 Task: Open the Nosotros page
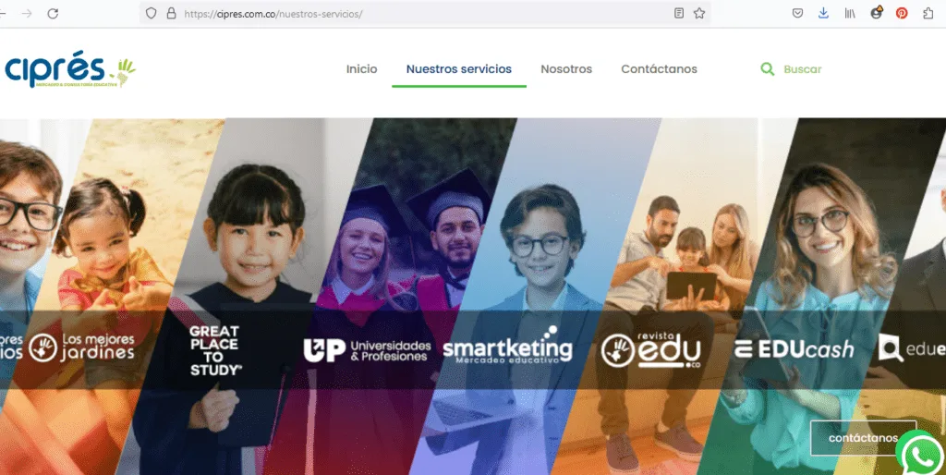click(x=566, y=68)
